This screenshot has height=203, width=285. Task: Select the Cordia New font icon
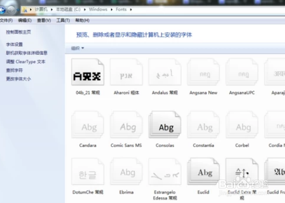(275, 125)
